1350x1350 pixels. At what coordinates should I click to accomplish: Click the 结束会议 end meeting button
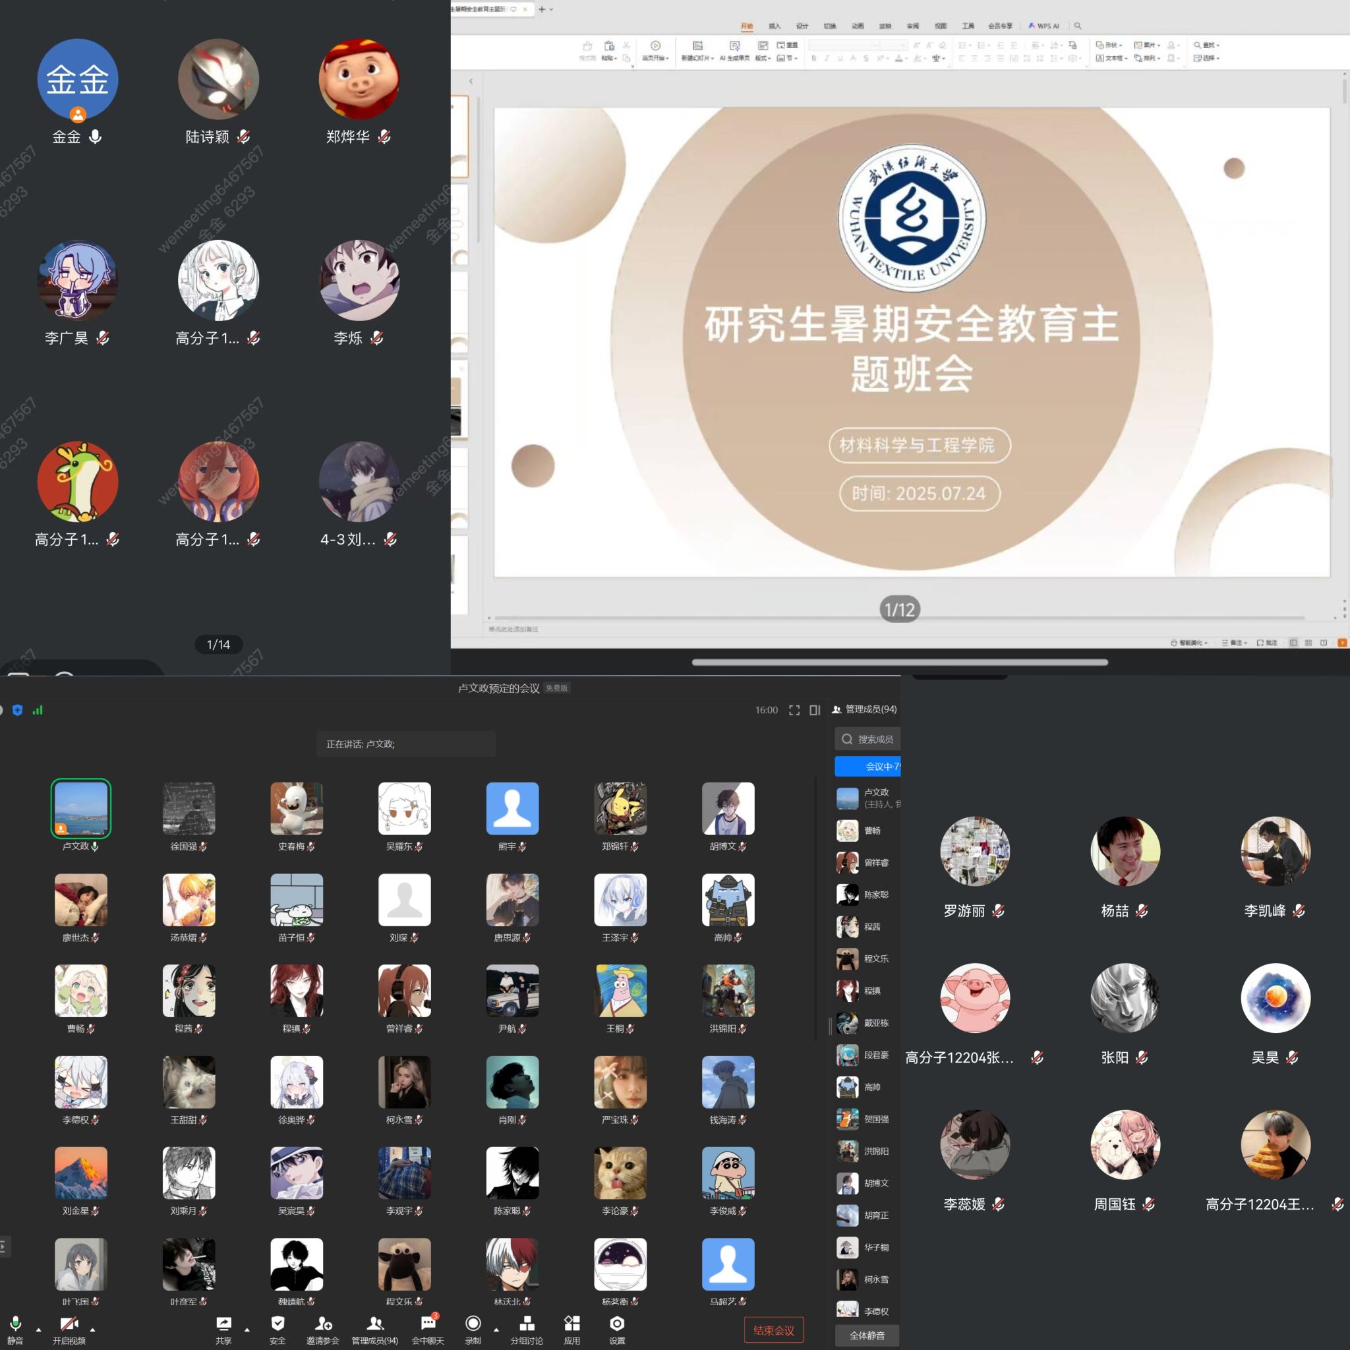coord(773,1330)
